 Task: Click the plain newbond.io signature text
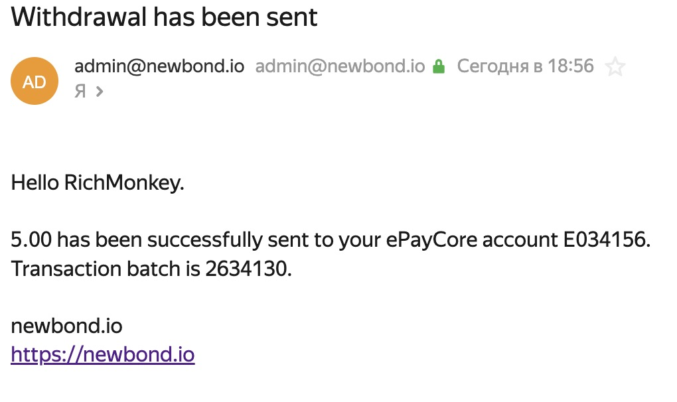click(66, 326)
